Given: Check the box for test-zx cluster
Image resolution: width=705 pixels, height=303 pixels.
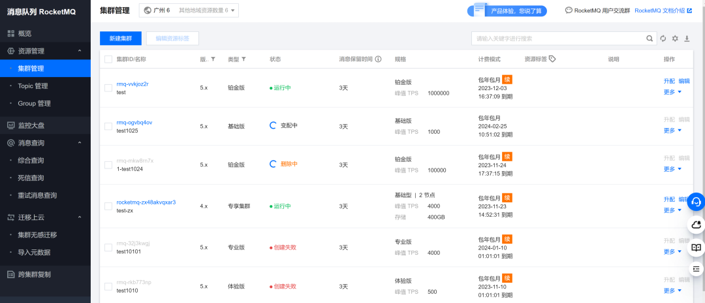Looking at the screenshot, I should pyautogui.click(x=108, y=206).
